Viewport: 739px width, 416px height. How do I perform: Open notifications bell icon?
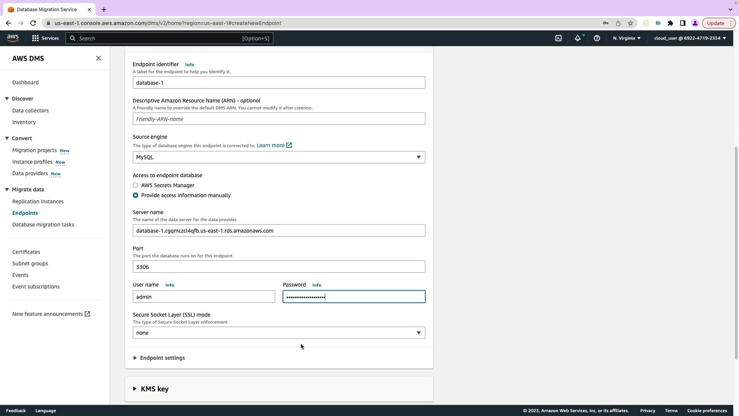[577, 38]
